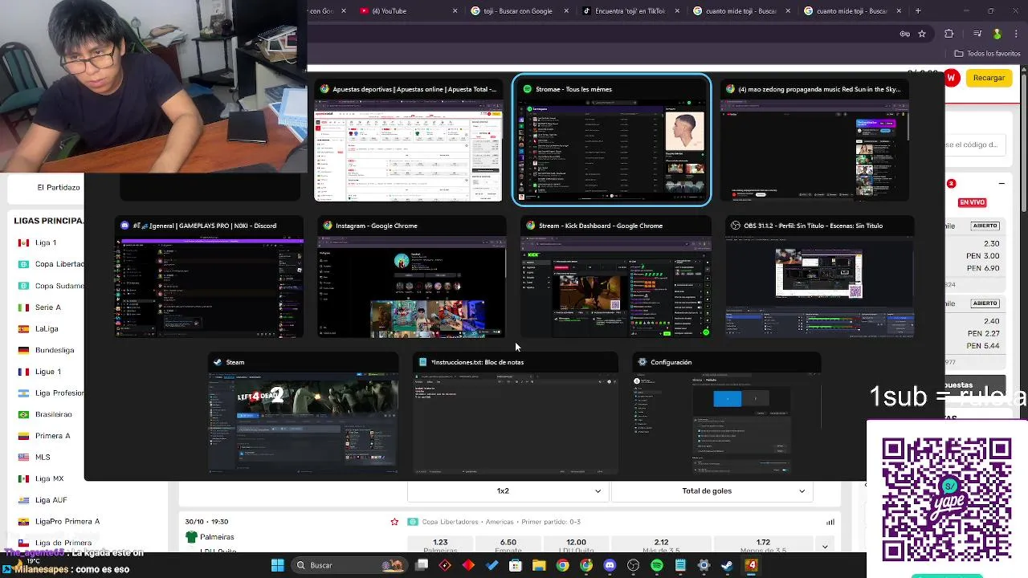Open Notepad from the taskbar
The height and width of the screenshot is (578, 1028).
click(680, 565)
